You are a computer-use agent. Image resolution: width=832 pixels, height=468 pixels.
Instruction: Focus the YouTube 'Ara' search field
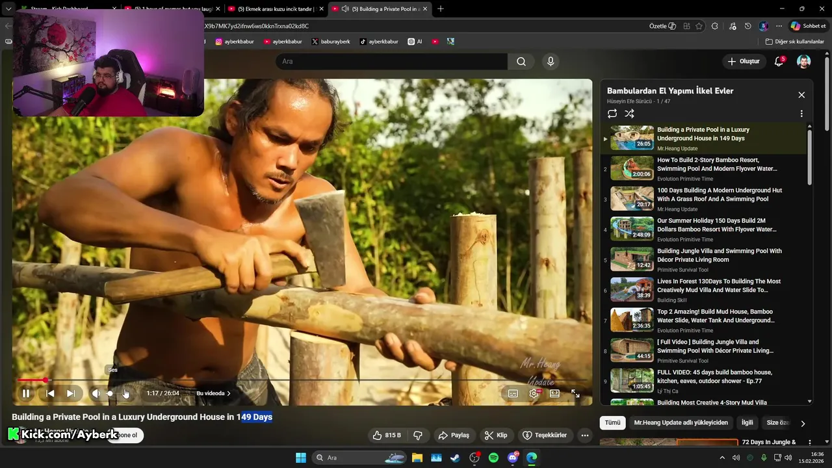point(391,61)
